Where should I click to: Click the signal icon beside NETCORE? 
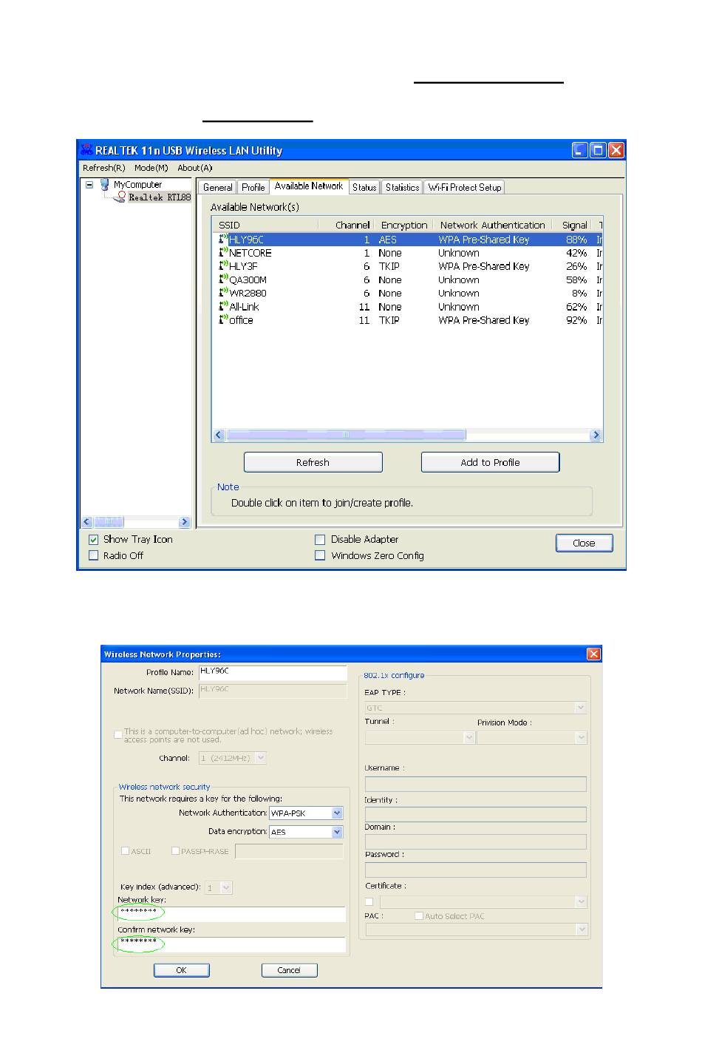click(x=223, y=252)
